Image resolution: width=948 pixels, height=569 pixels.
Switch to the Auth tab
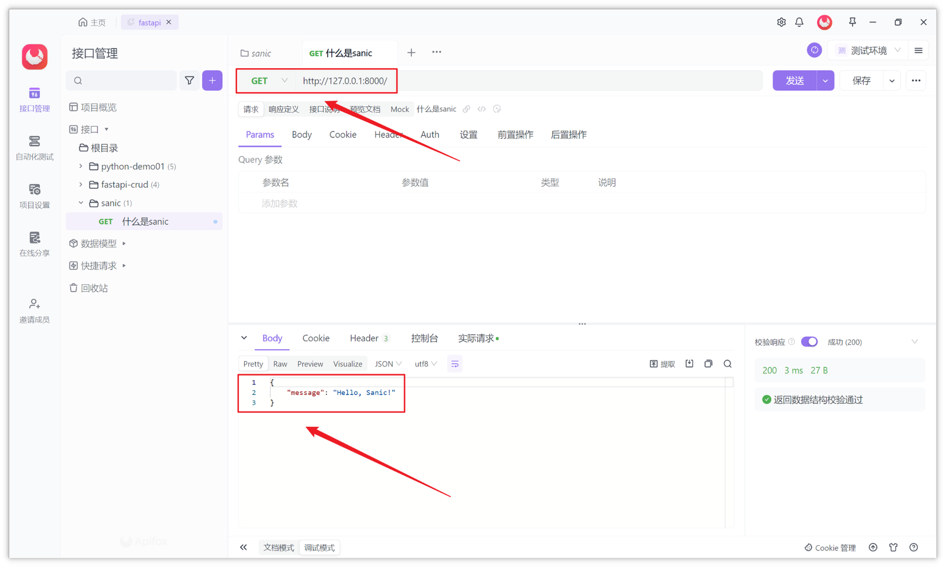430,134
